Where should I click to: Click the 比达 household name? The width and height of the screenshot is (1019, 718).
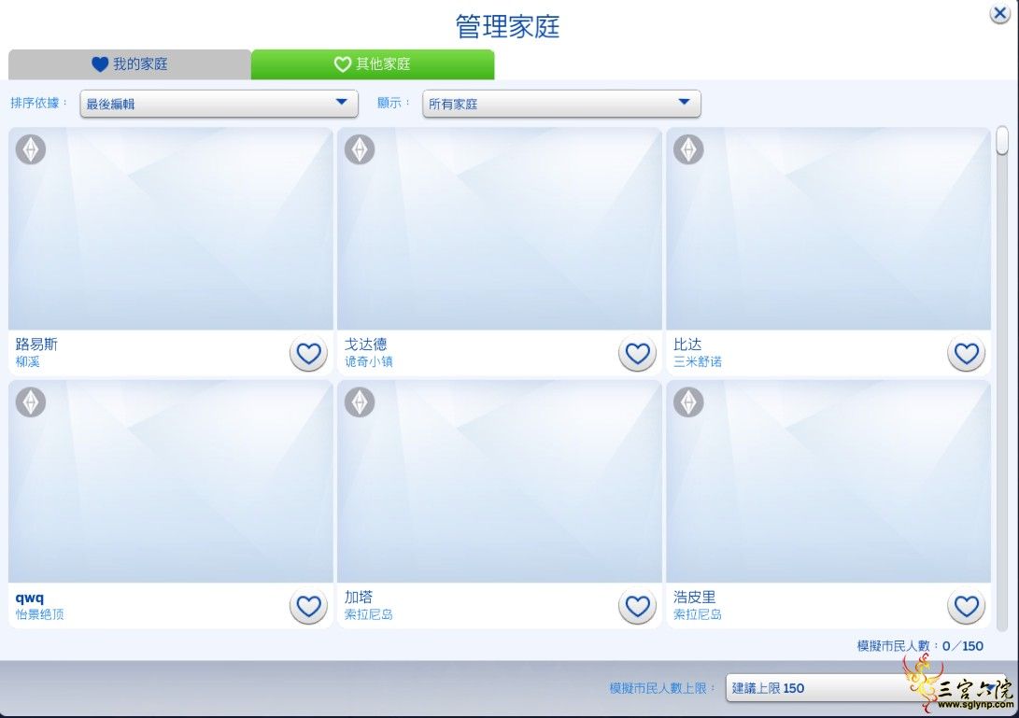[687, 345]
